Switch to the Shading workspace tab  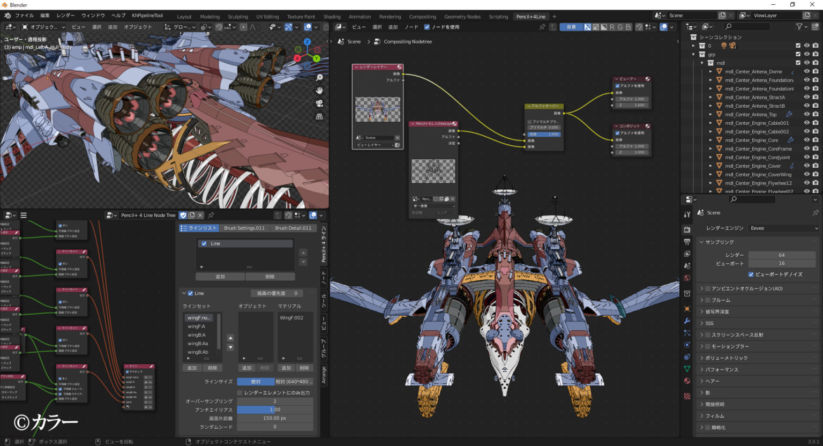(332, 17)
